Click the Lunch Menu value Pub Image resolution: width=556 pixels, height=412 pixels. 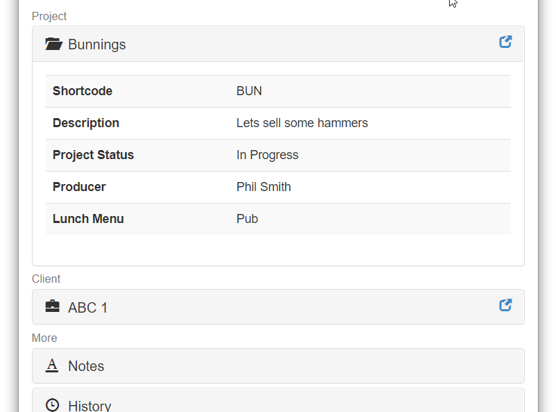click(247, 219)
